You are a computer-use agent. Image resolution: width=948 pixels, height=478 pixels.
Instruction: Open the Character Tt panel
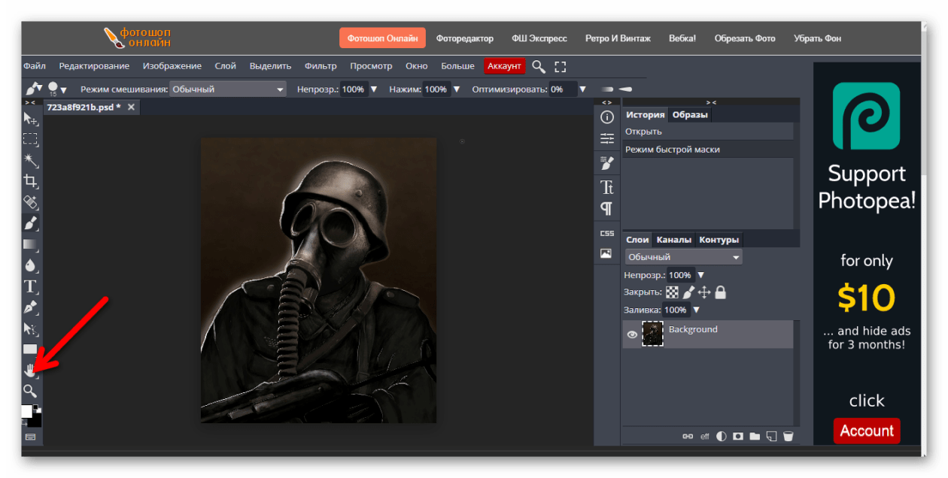pyautogui.click(x=606, y=186)
